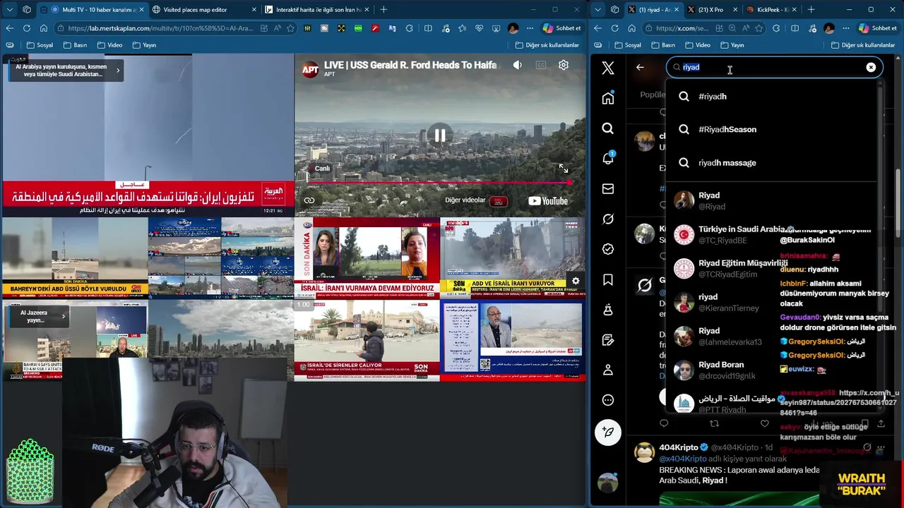904x508 pixels.
Task: Open new tab in right browser window
Action: pos(811,10)
